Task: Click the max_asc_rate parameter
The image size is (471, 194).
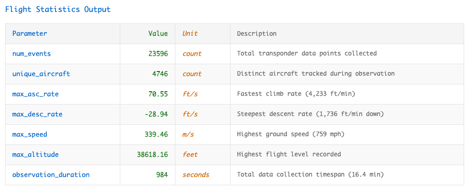Action: [x=35, y=94]
